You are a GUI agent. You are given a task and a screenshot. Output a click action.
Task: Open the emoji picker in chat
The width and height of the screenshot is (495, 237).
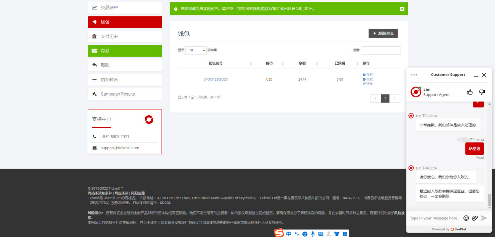coord(466,218)
